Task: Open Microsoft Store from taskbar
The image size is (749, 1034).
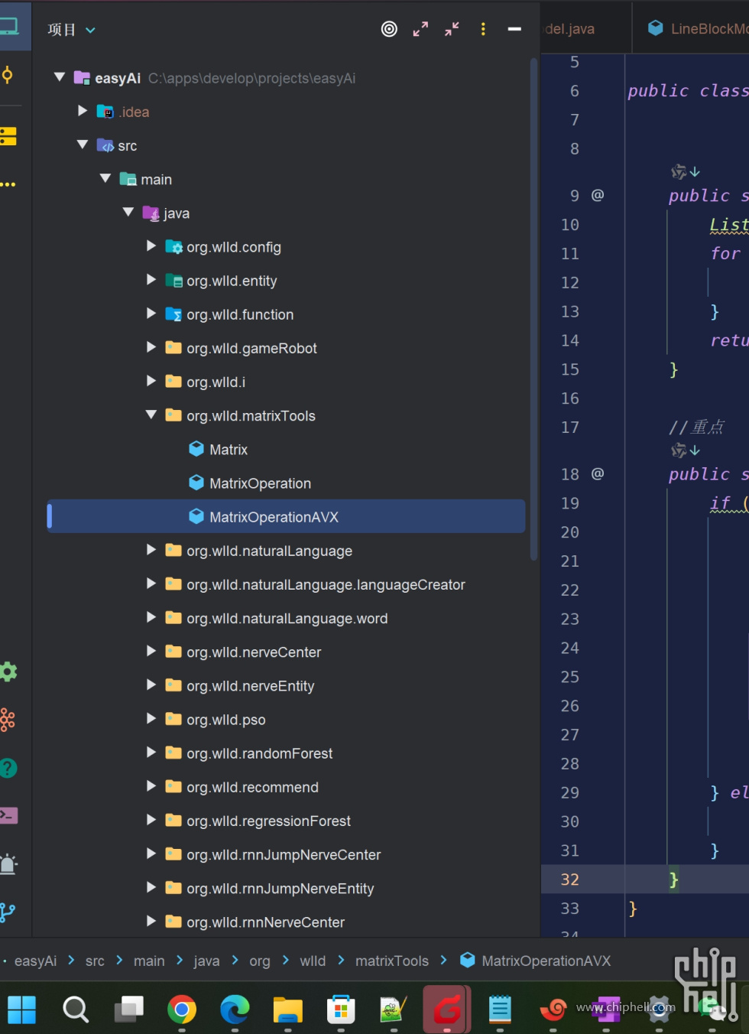Action: pyautogui.click(x=341, y=1010)
